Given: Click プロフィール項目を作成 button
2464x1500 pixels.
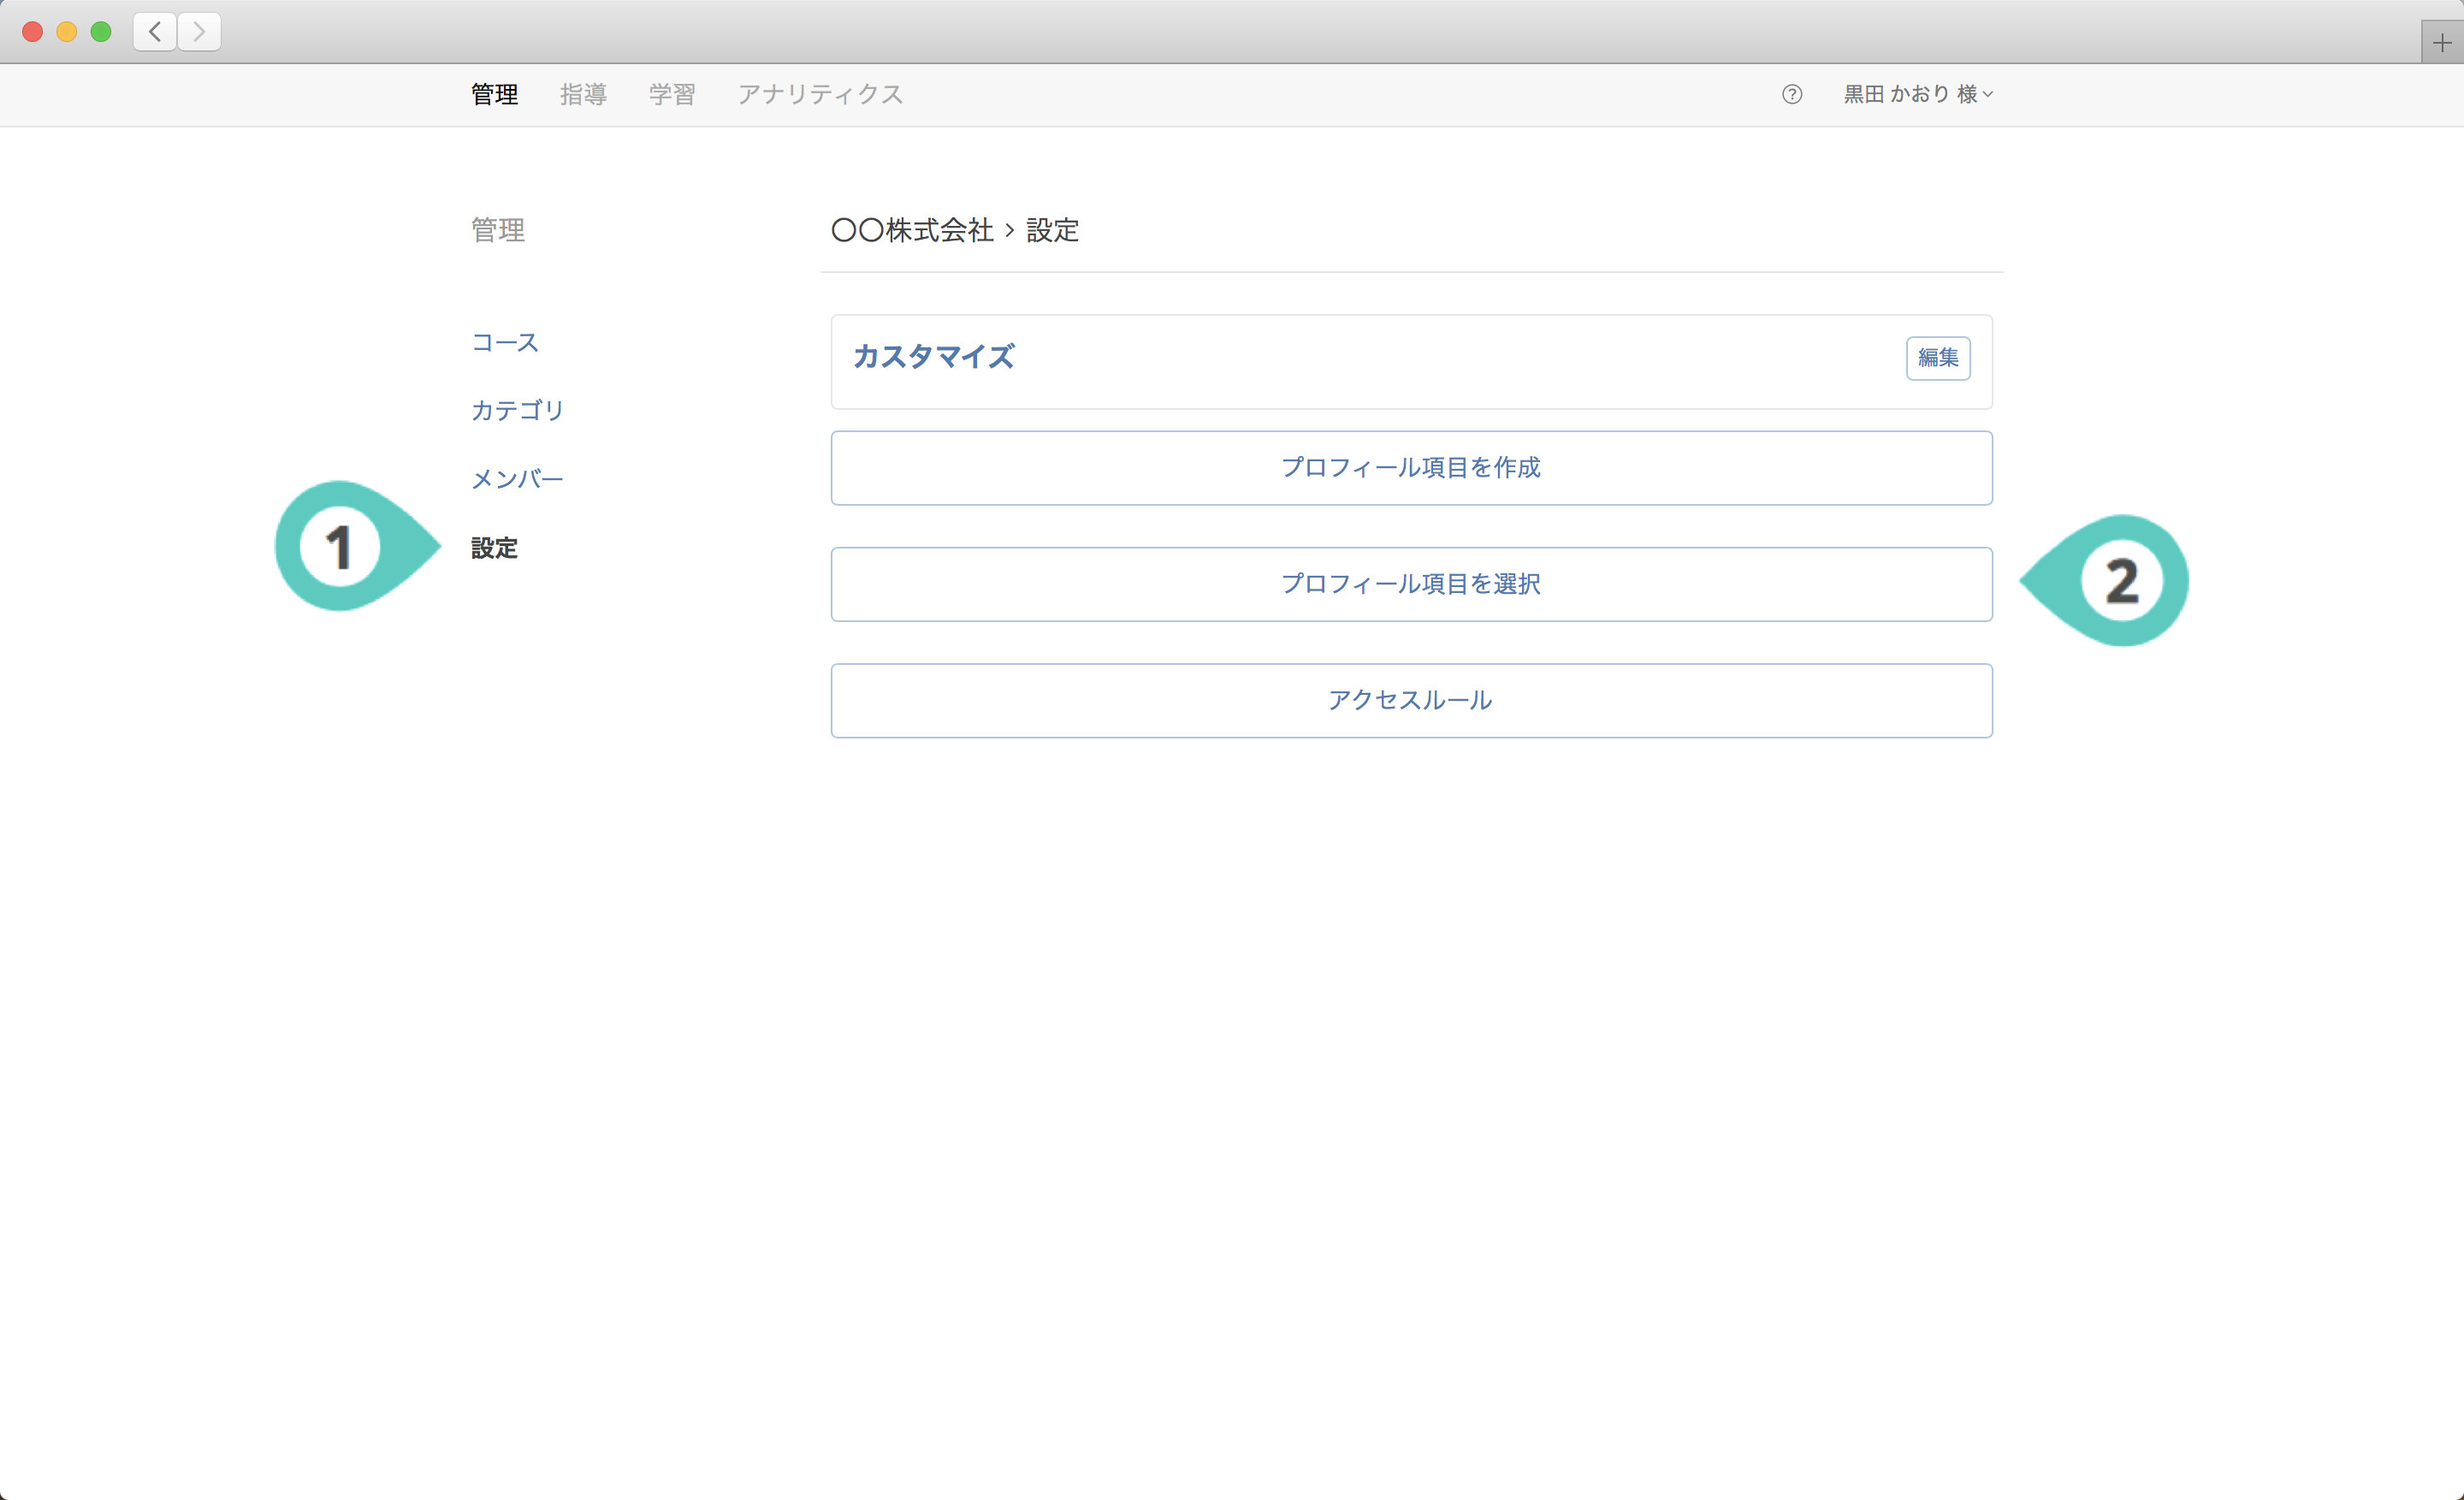Looking at the screenshot, I should pos(1410,468).
